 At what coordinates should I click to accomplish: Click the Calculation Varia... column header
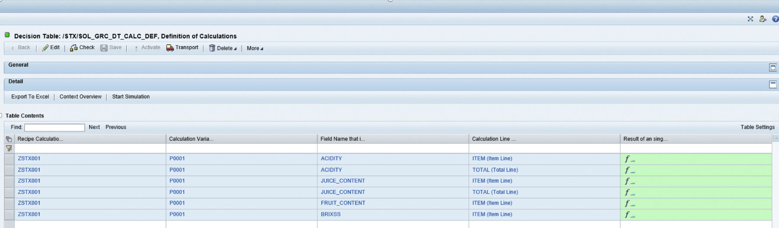coord(241,139)
